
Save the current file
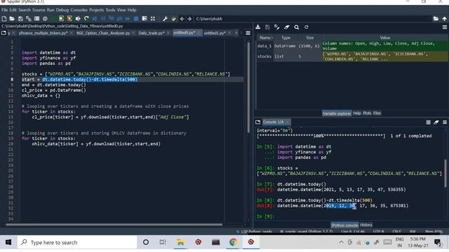(20, 19)
